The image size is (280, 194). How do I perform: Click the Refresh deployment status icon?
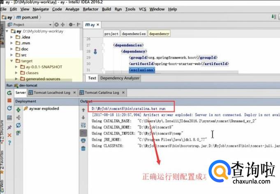click(x=18, y=125)
